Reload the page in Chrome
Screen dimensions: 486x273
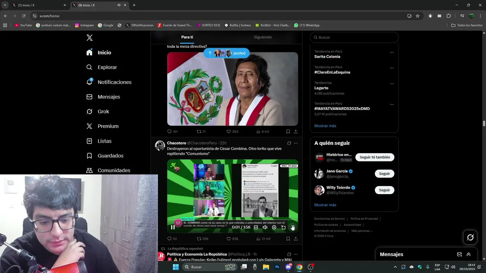point(24,16)
